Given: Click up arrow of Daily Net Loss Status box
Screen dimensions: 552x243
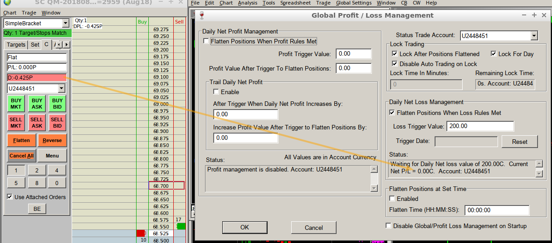Looking at the screenshot, I should point(539,164).
